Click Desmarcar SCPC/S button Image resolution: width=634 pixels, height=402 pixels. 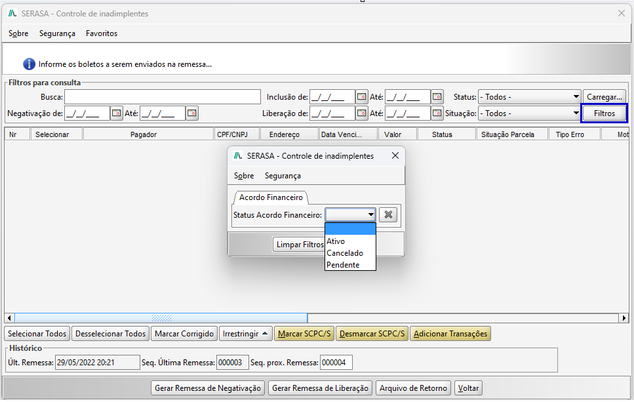point(372,334)
